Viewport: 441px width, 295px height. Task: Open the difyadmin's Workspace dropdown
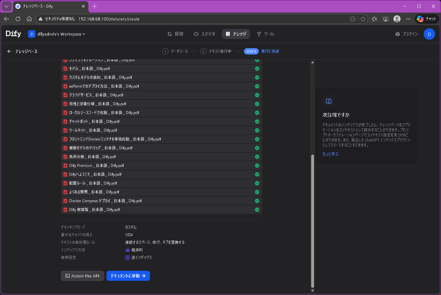point(57,34)
